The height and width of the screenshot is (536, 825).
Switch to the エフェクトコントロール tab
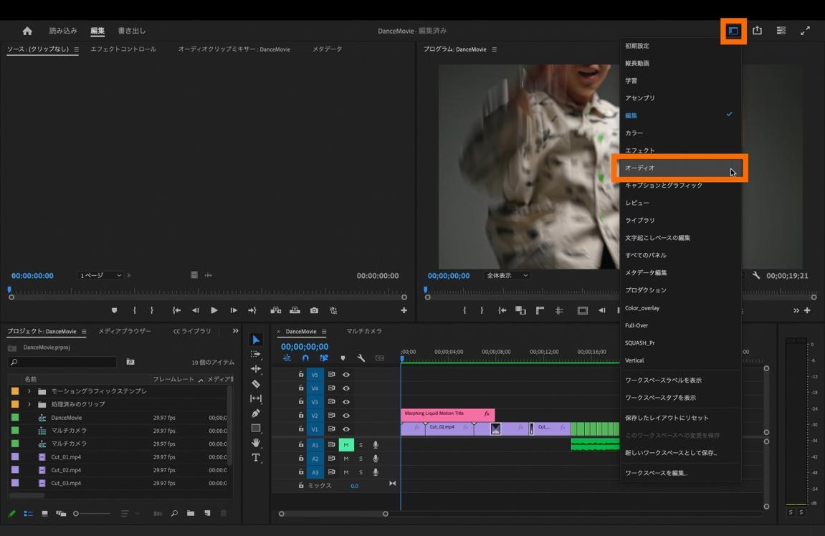point(123,49)
